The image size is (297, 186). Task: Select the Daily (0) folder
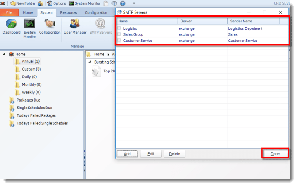[26, 77]
